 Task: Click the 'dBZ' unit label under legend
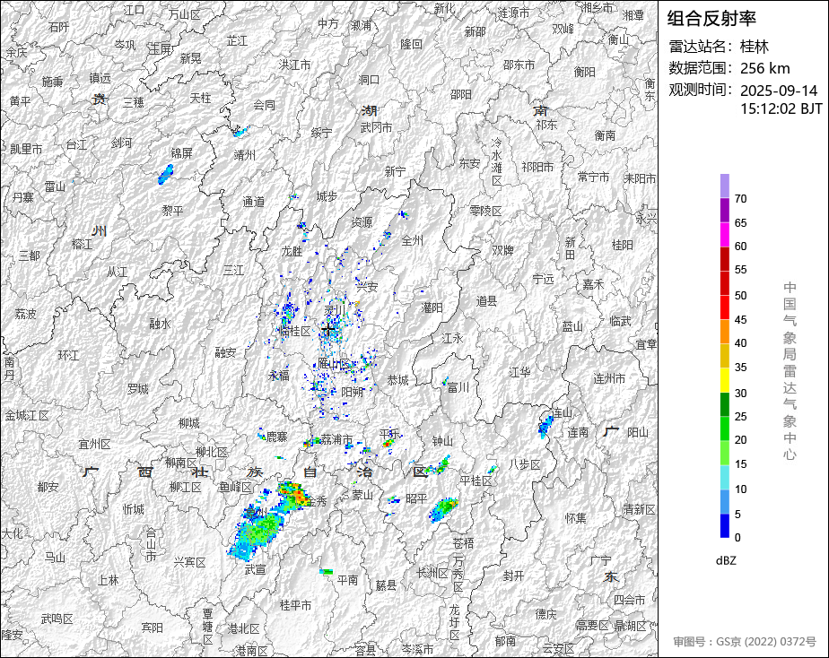726,561
